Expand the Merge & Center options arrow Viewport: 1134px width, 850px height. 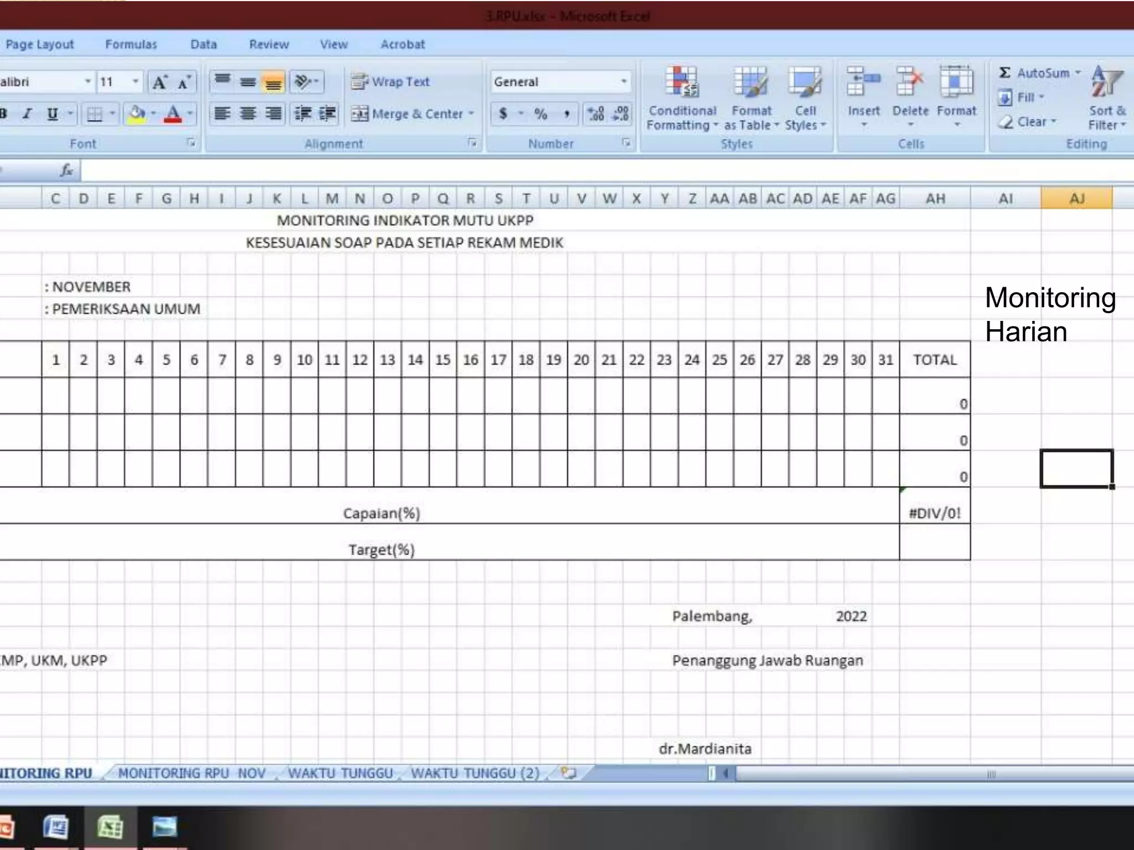tap(471, 114)
